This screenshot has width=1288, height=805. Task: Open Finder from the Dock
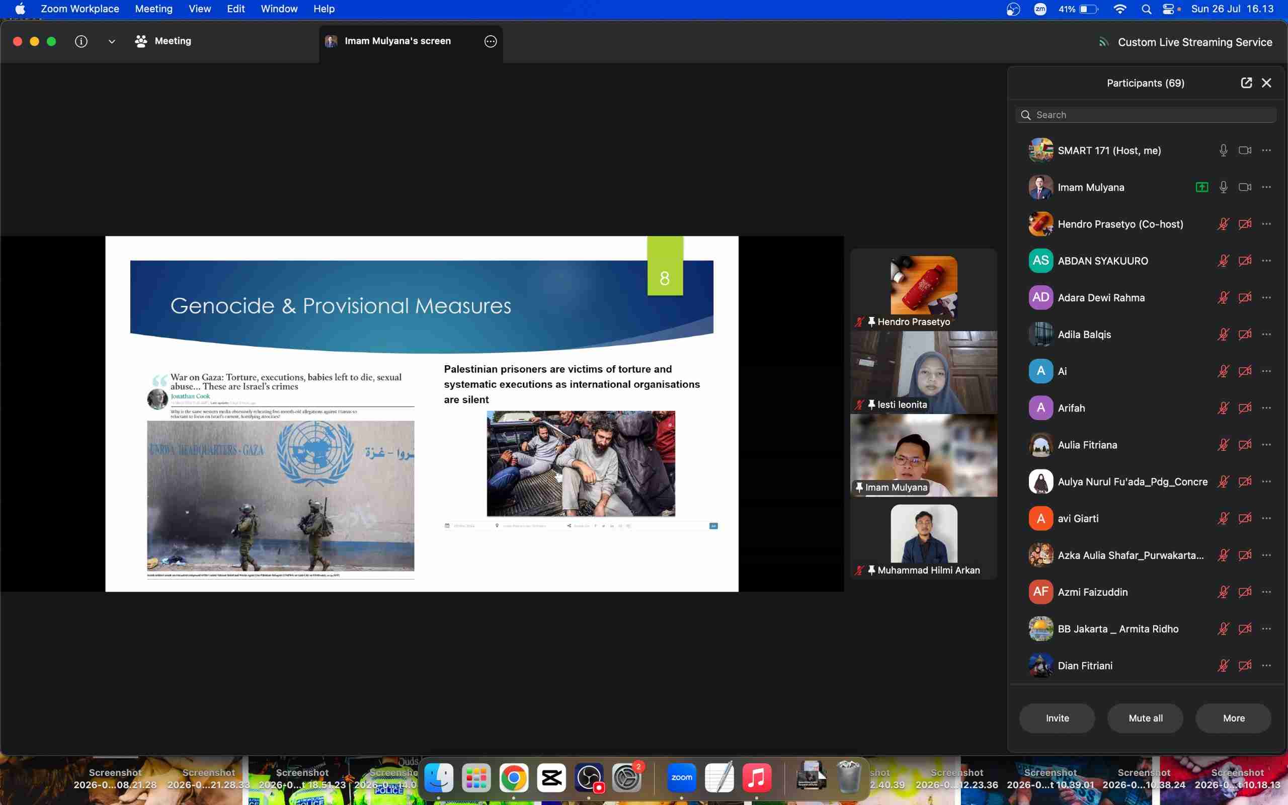pos(439,778)
